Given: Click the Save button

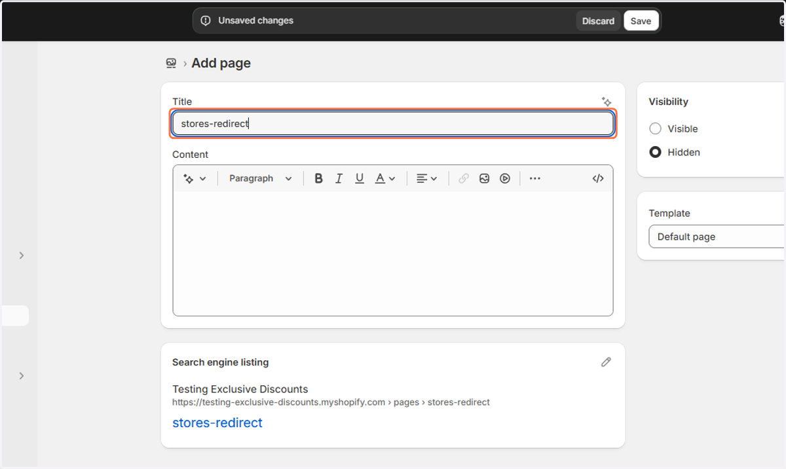Looking at the screenshot, I should 641,21.
